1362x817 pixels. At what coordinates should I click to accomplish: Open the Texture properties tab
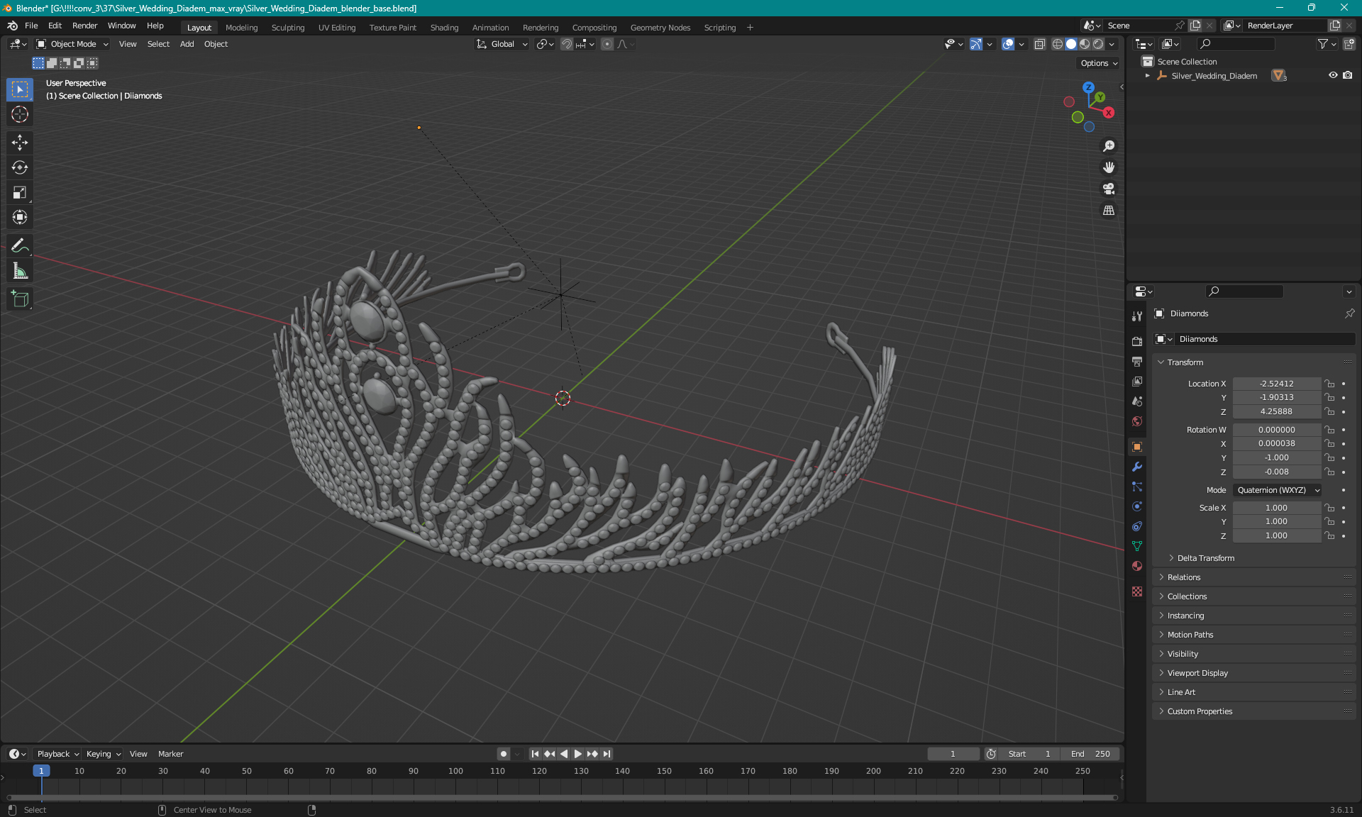click(x=1137, y=591)
